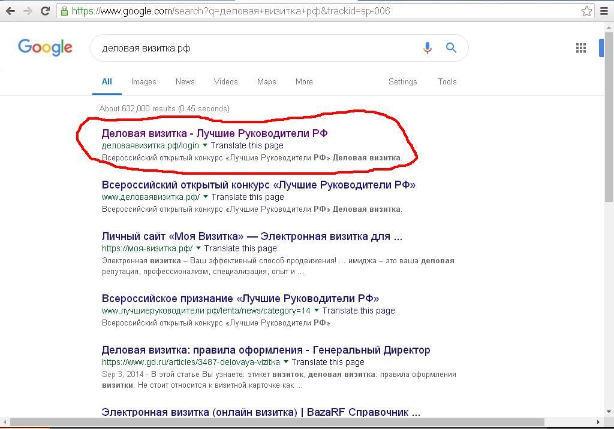
Task: Translate the деловаявизитка.рф/login result page
Action: point(247,145)
